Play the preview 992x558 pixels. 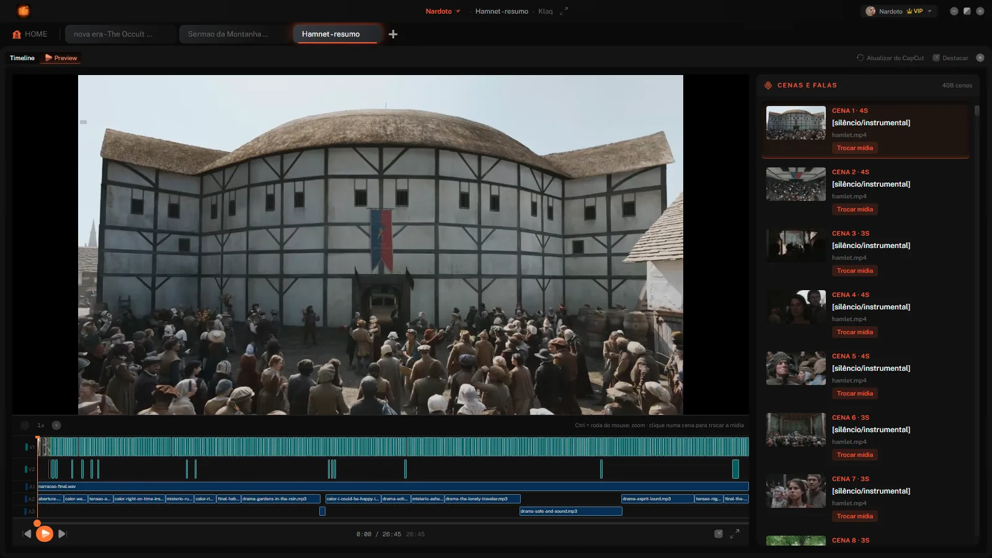click(x=45, y=533)
